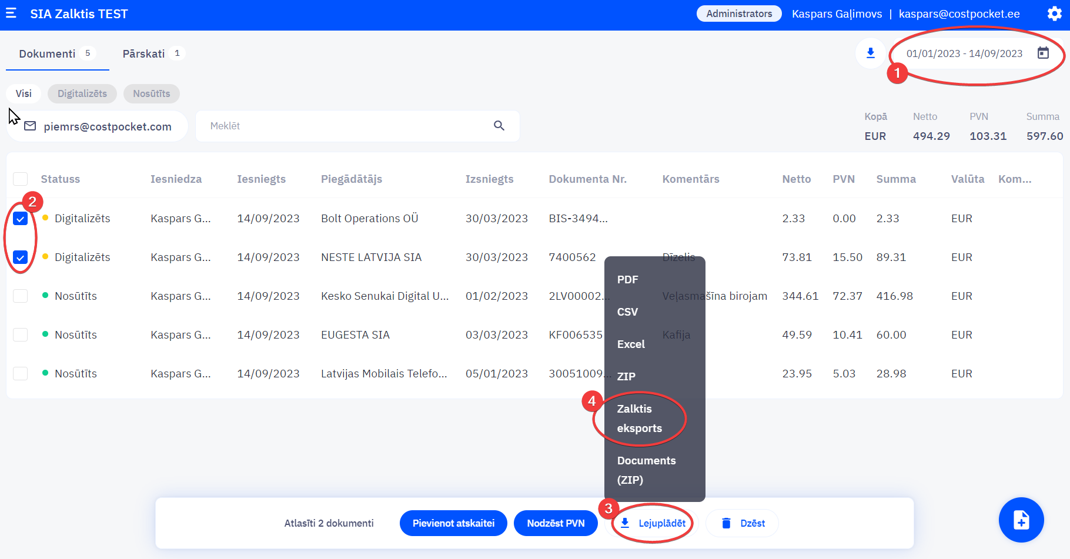
Task: Click the download arrow in Lejuplādēt
Action: (625, 523)
